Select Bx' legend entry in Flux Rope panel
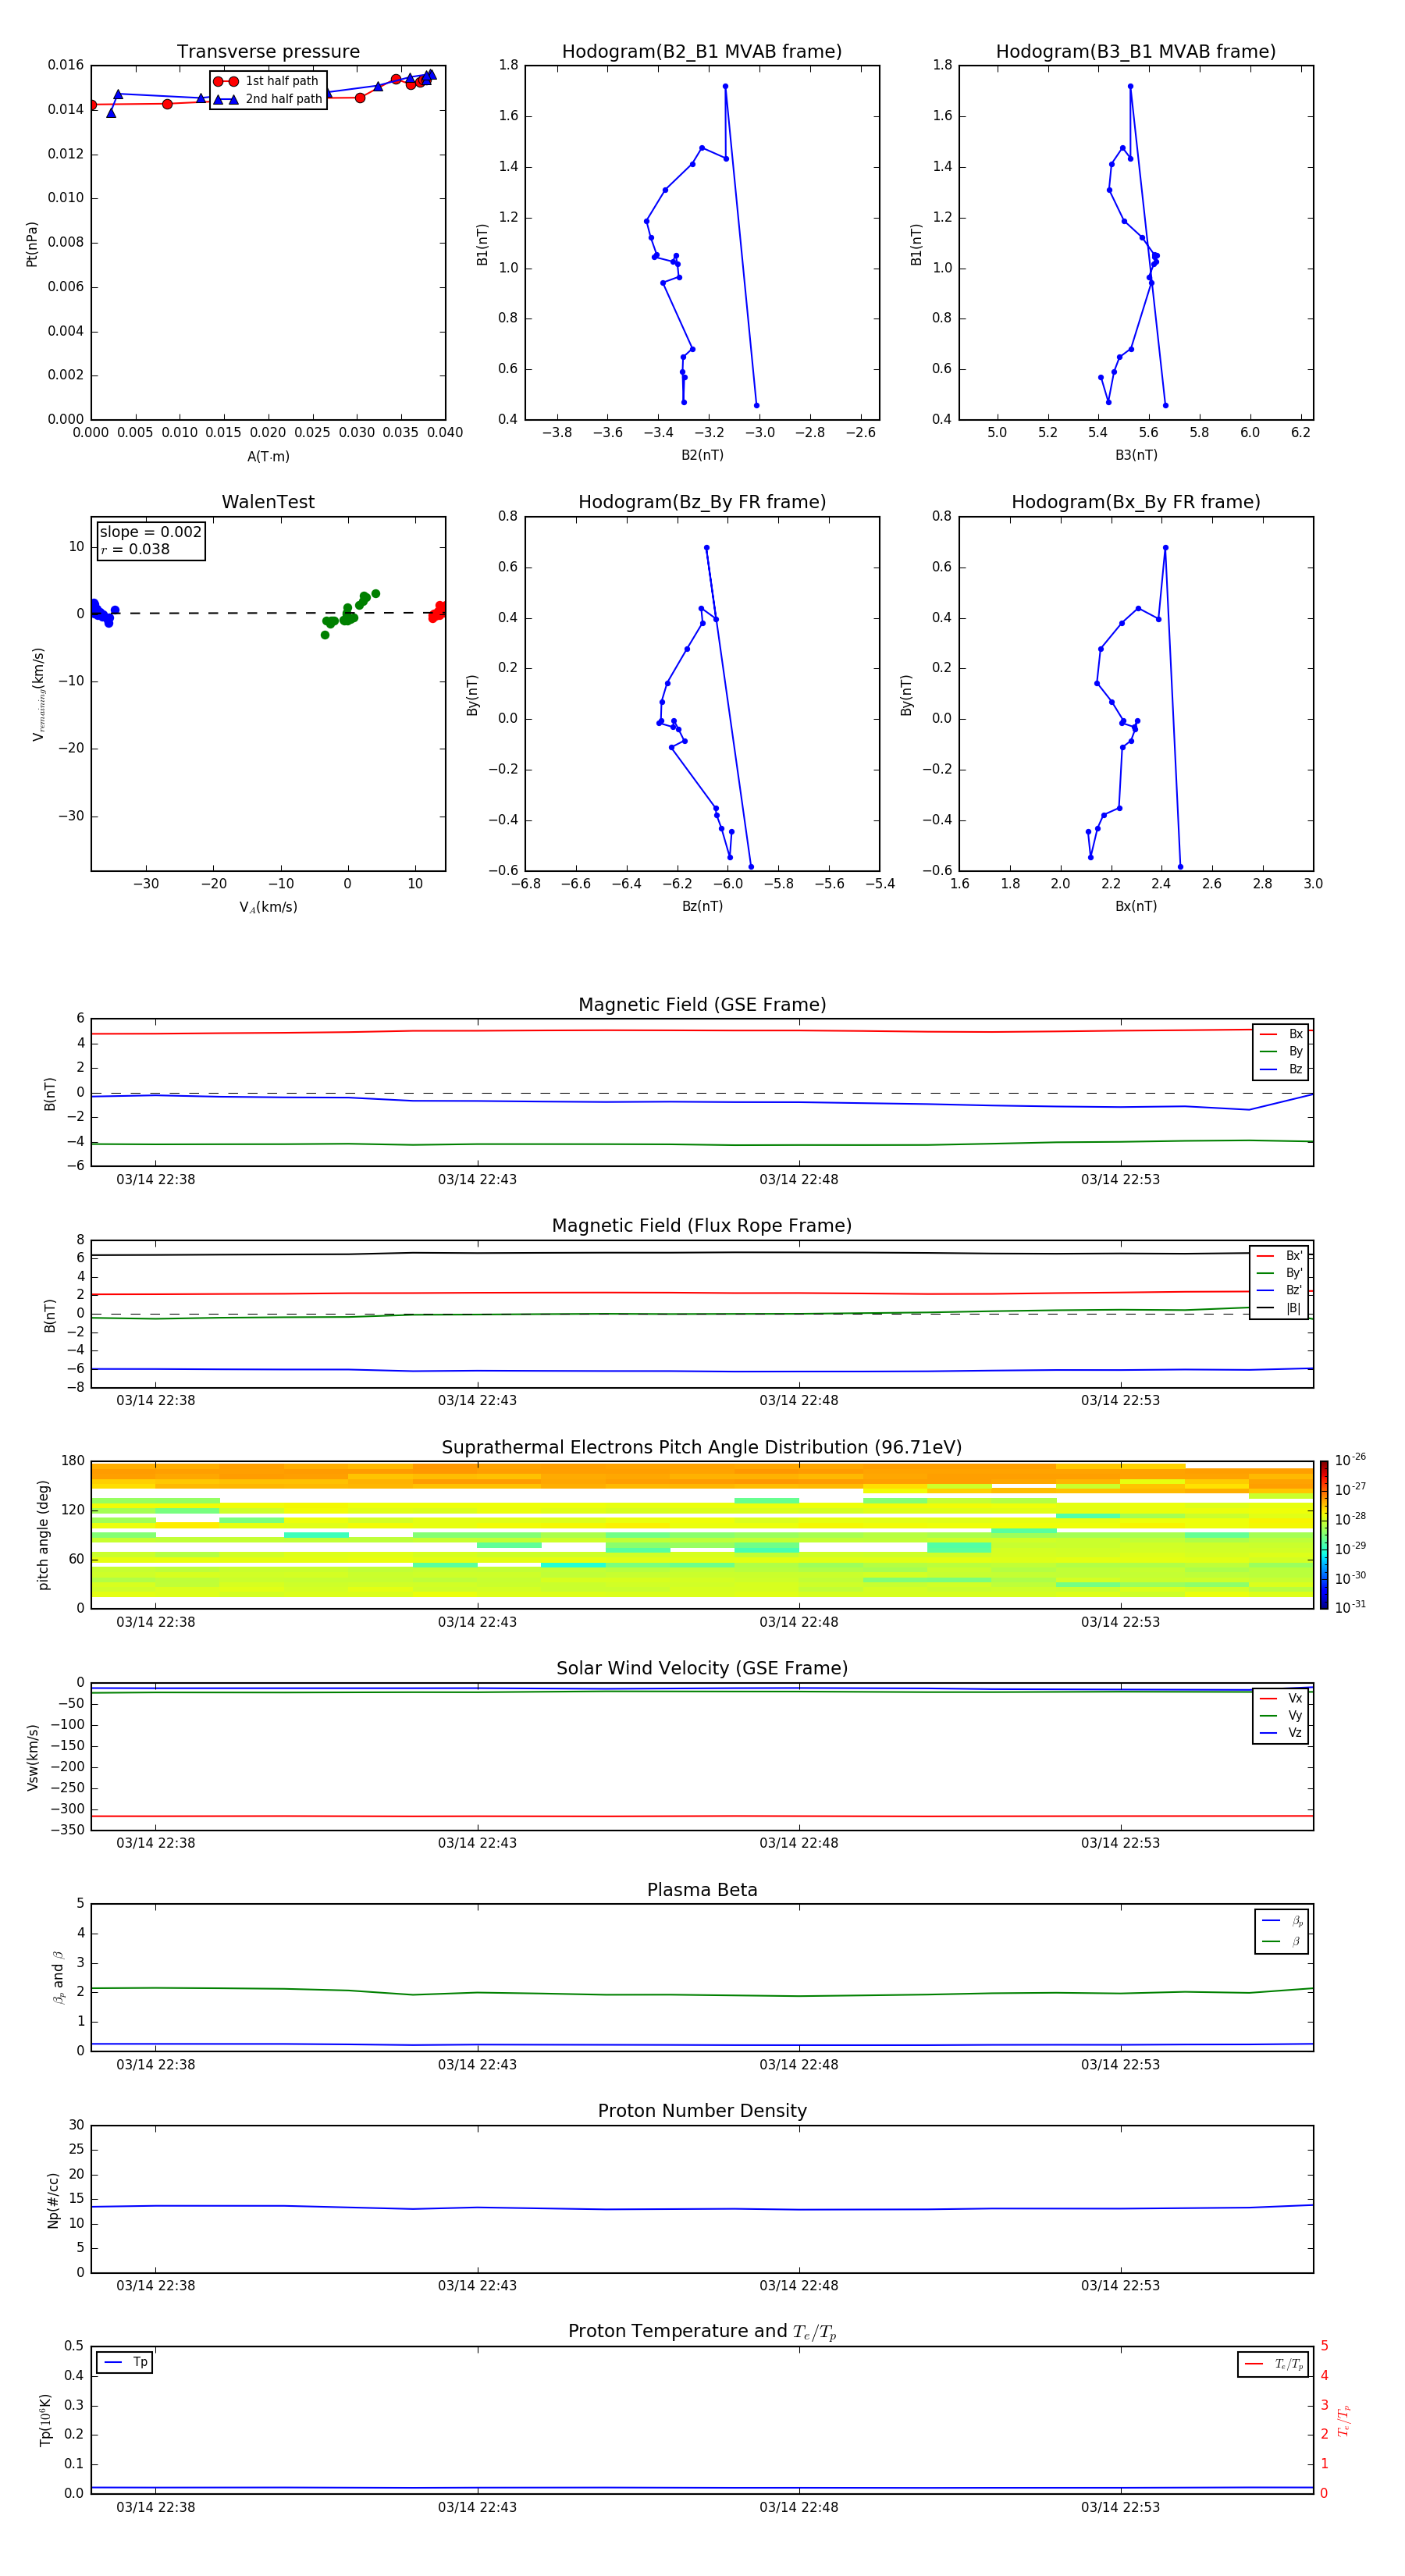Screen dimensions: 1405x2576 tap(1280, 1256)
